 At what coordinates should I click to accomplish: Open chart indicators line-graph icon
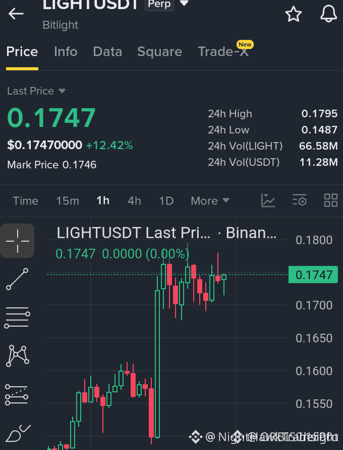pyautogui.click(x=268, y=200)
